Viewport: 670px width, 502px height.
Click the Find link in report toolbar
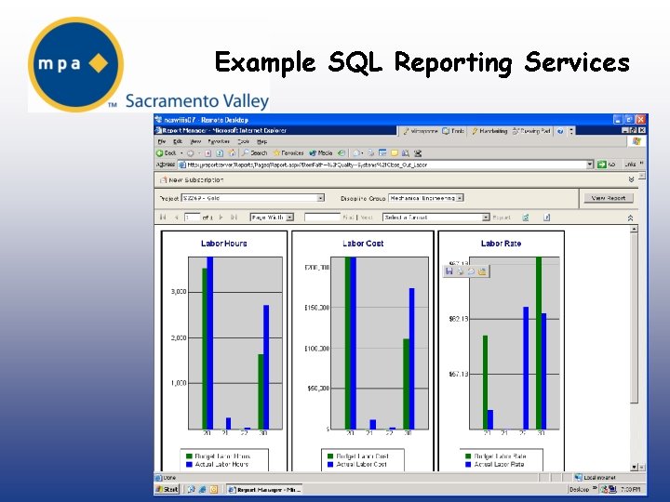click(348, 218)
